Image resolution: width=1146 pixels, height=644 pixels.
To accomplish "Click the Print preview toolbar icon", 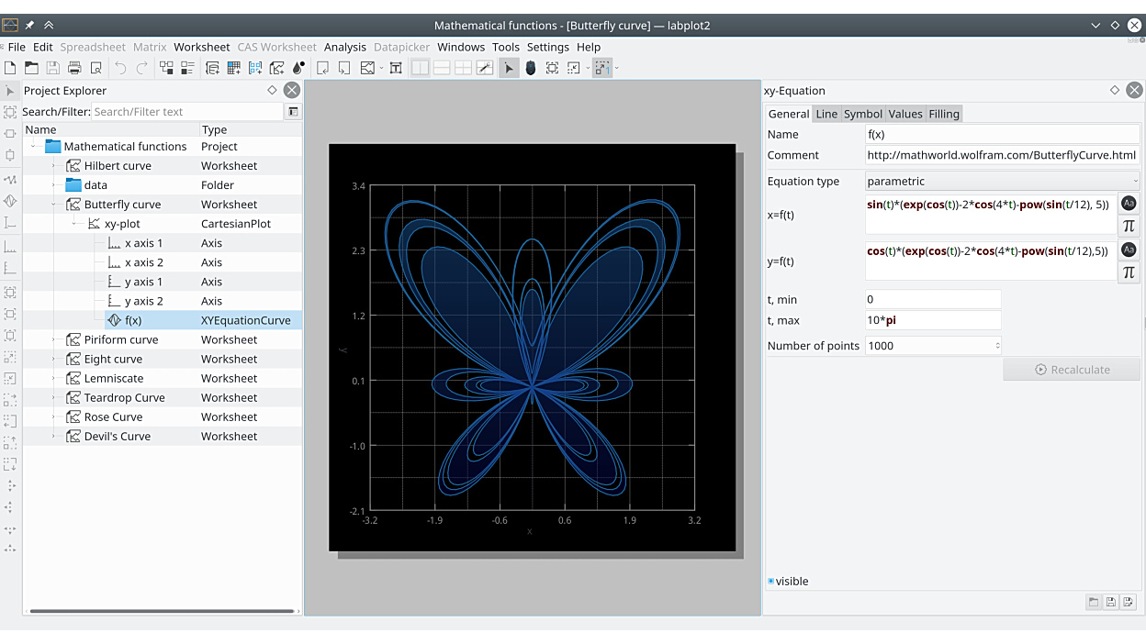I will 95,68.
